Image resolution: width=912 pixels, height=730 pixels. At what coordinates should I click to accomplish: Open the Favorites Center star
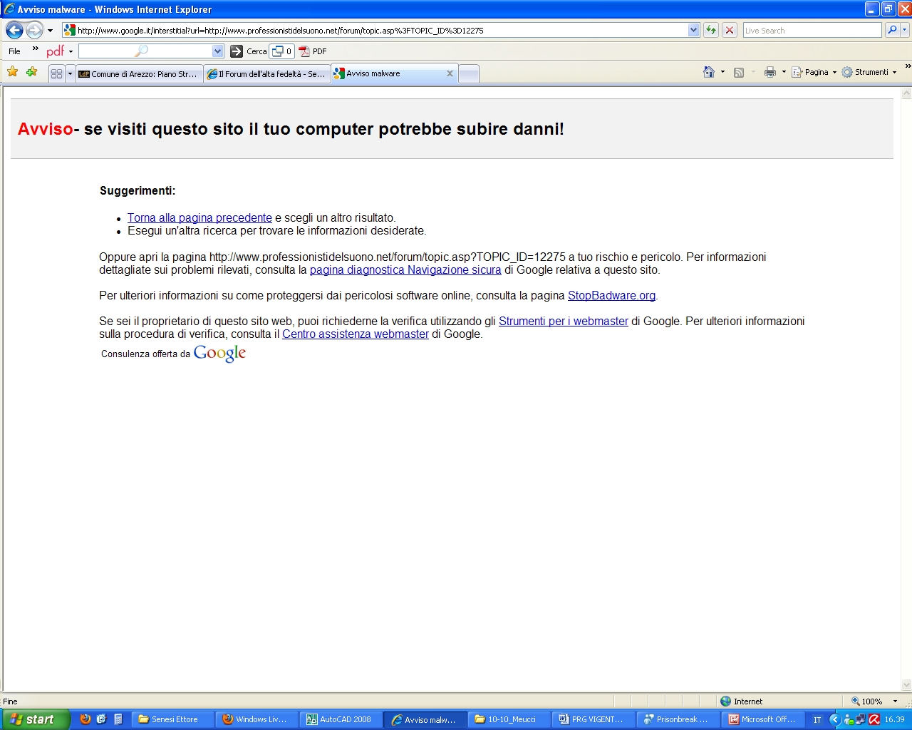[13, 71]
